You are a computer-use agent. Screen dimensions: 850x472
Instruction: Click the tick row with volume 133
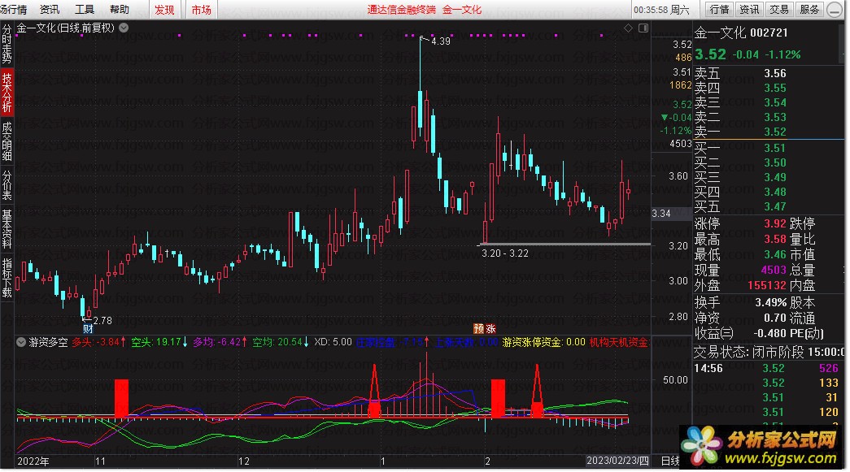[767, 383]
